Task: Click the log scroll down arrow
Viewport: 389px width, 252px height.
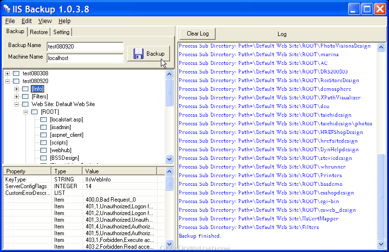Action: click(381, 244)
